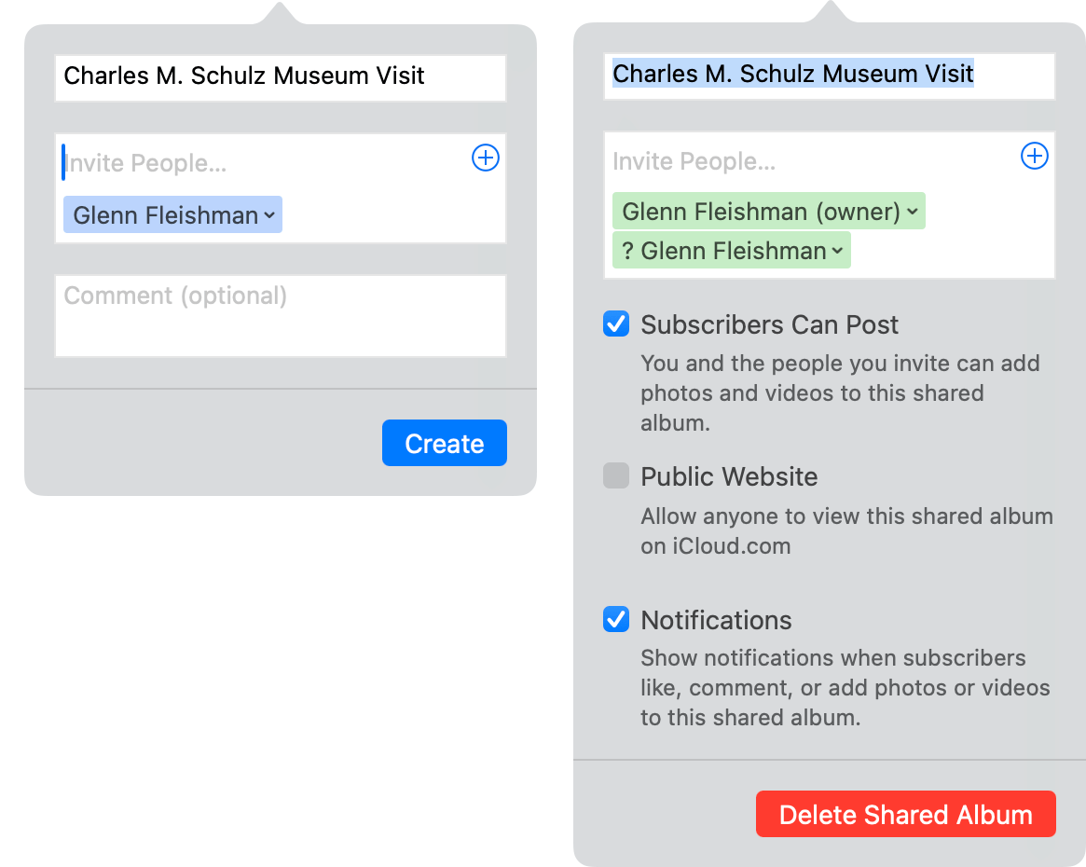This screenshot has height=867, width=1086.
Task: Focus the Invite People field in create dialog
Action: (x=261, y=163)
